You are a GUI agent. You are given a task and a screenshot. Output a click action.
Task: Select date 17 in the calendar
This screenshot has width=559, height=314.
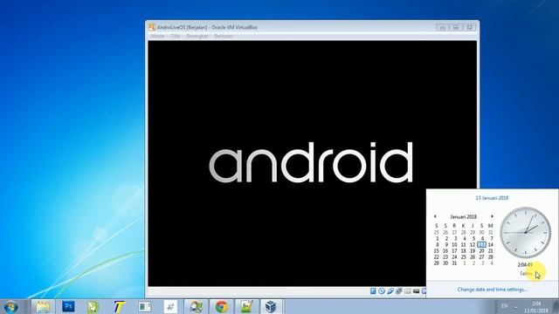pos(454,250)
